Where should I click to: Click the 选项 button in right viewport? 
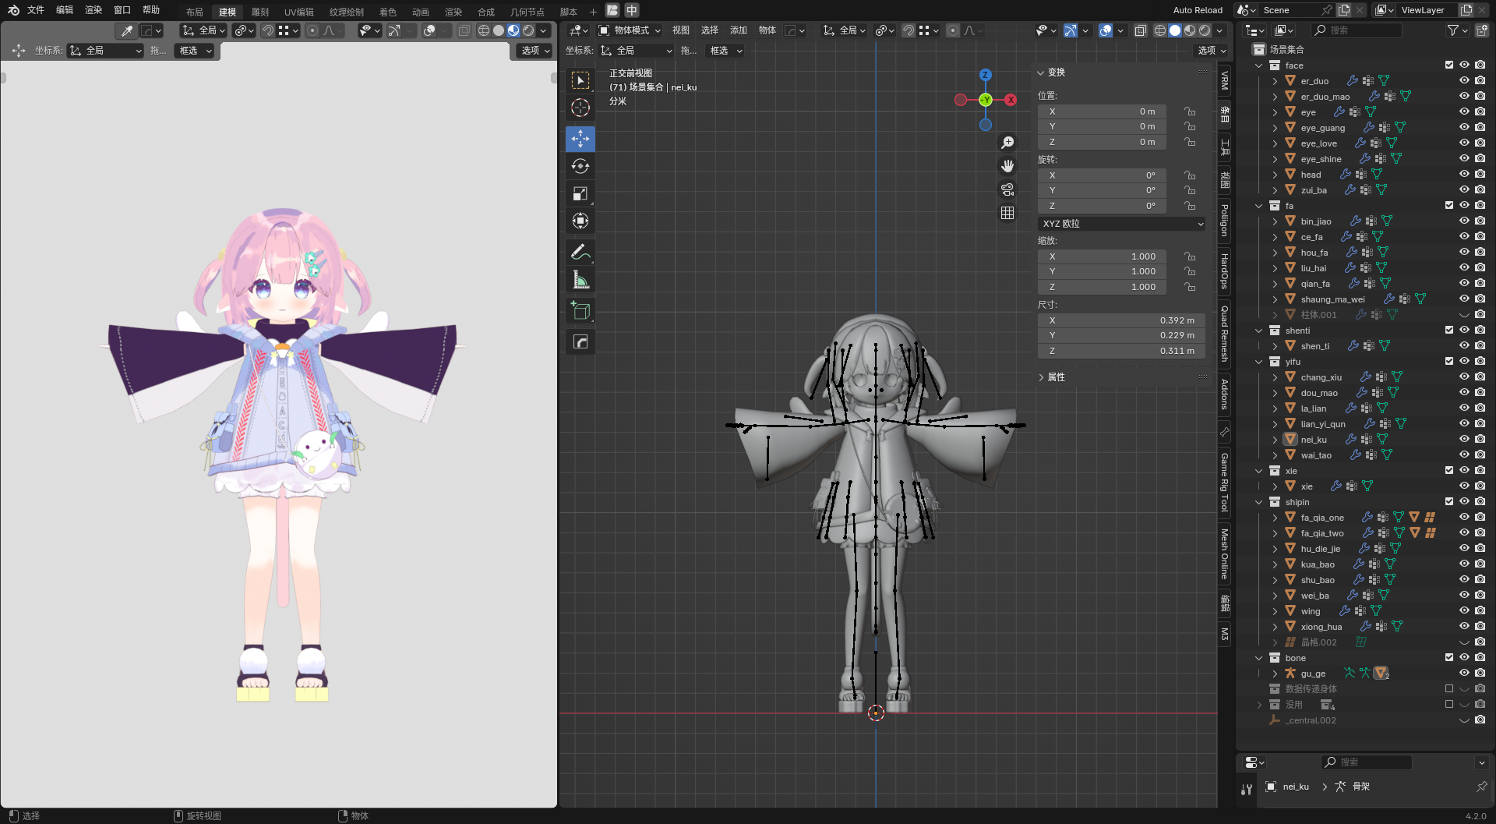(x=1212, y=51)
